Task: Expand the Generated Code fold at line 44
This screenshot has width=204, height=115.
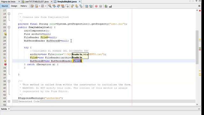Action: (9, 101)
